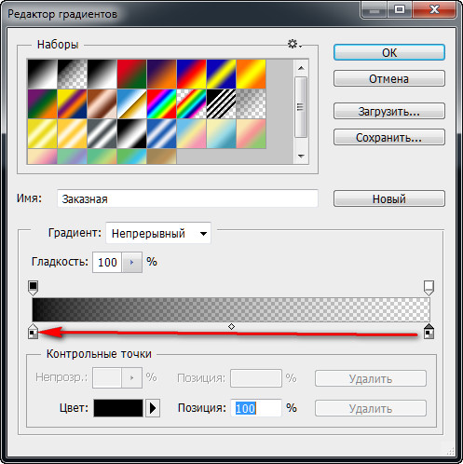Click the Загрузить... button

click(389, 111)
